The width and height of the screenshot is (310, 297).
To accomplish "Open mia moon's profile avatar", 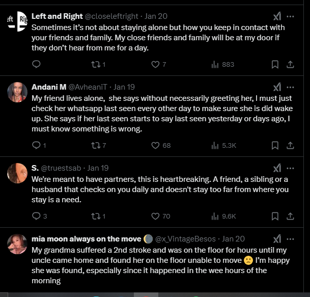I will click(x=17, y=244).
